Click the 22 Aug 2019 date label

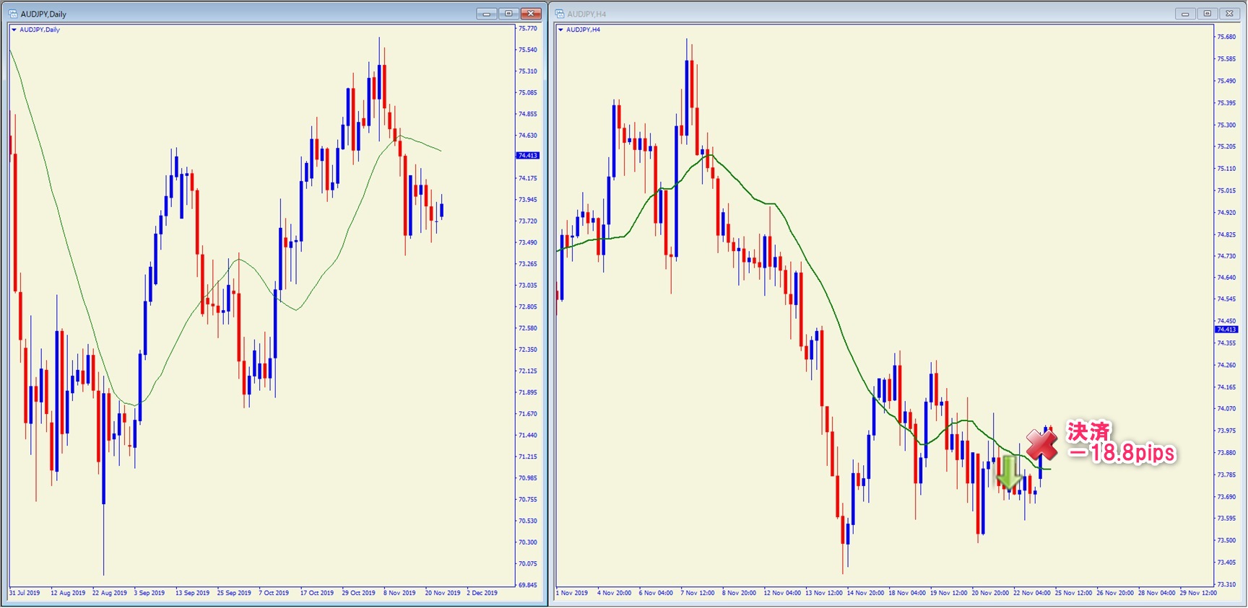109,593
